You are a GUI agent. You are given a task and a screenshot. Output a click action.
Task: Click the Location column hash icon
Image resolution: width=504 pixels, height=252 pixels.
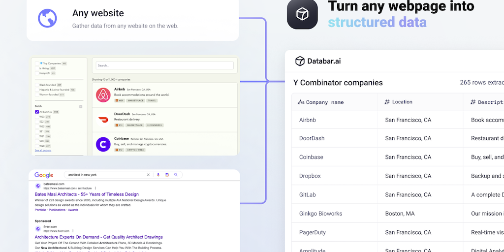click(387, 102)
